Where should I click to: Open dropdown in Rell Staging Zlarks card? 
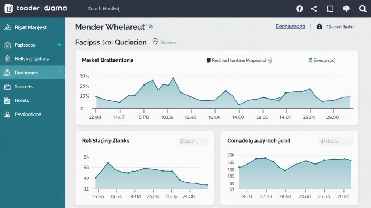click(x=193, y=141)
